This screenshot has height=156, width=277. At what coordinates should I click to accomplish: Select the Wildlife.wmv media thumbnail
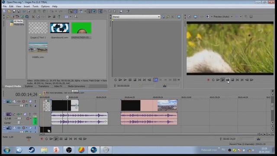(38, 48)
